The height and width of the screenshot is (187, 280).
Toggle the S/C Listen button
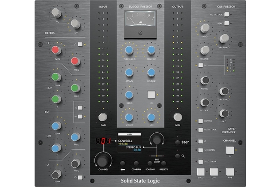[200, 150]
